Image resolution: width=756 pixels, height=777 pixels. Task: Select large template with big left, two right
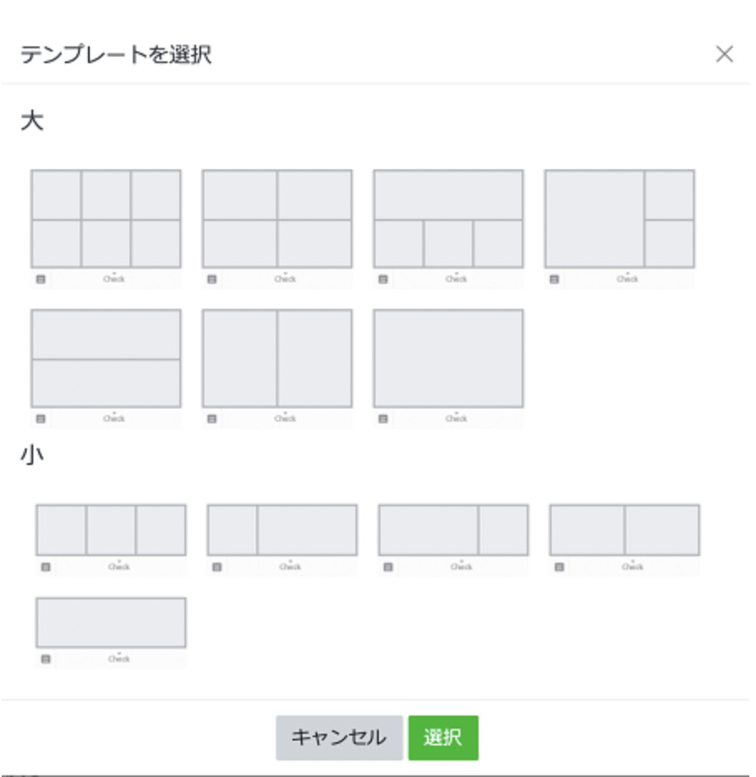[x=619, y=219]
